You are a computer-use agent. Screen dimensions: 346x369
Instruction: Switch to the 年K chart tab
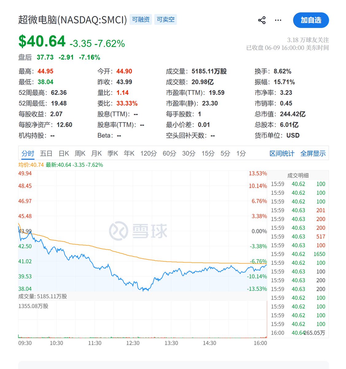[x=129, y=153]
